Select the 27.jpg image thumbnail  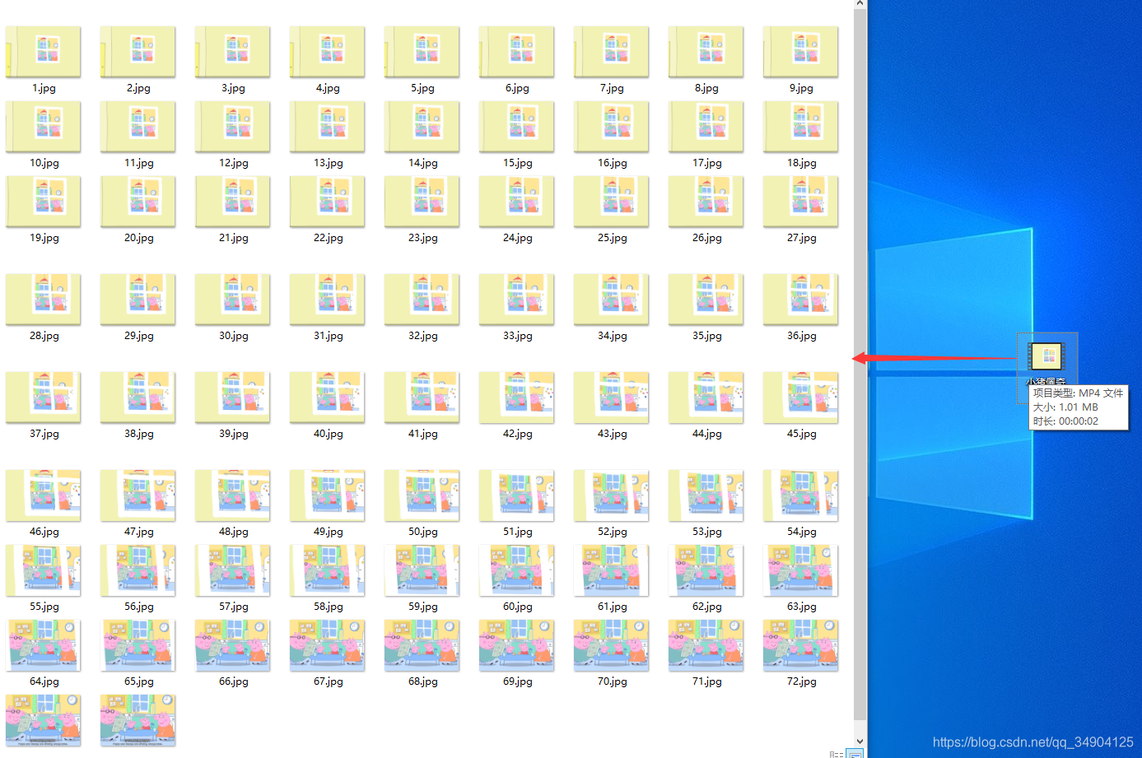click(x=801, y=202)
